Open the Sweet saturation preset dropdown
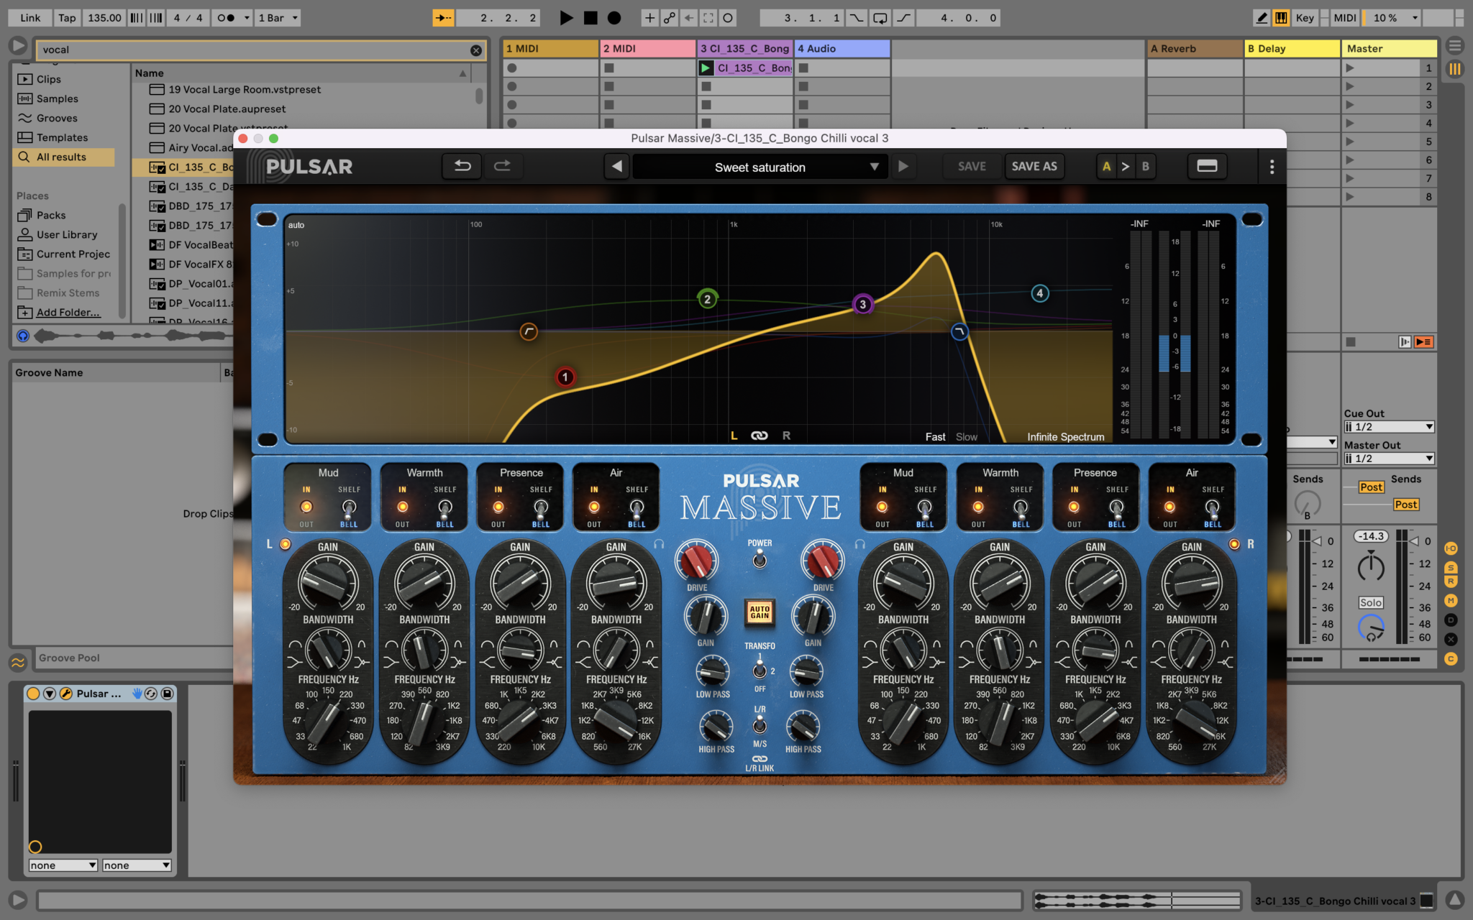1473x920 pixels. (x=760, y=167)
